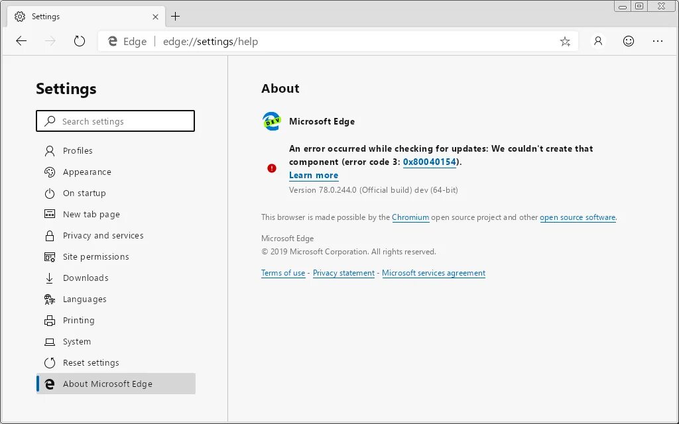The image size is (679, 424).
Task: Focus the Search settings field
Action: (x=115, y=121)
